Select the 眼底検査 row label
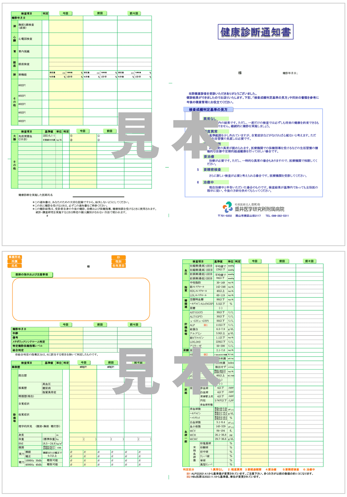 click(x=24, y=64)
